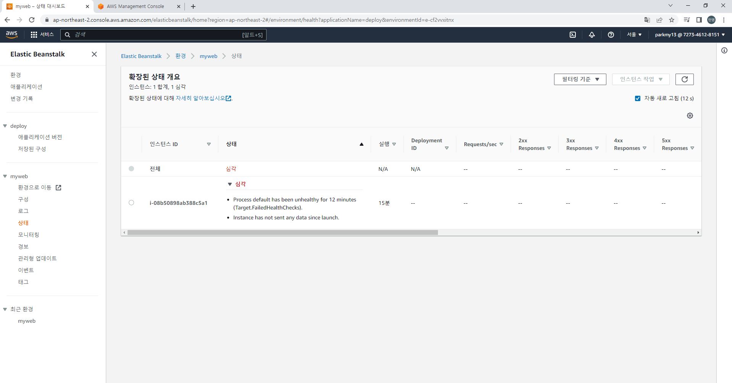Go to Elastic Beanstalk breadcrumb link

click(x=141, y=56)
